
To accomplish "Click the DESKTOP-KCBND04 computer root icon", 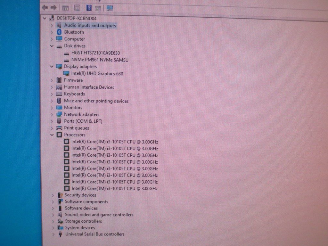I will pos(52,18).
